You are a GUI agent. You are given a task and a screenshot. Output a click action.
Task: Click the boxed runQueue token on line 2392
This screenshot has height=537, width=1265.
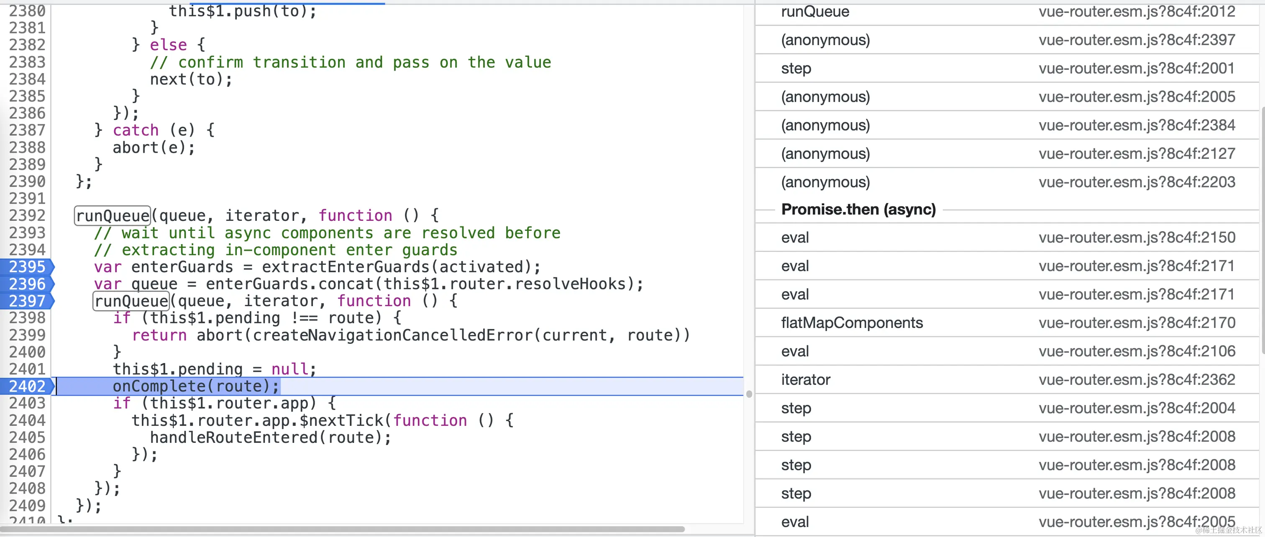coord(113,215)
